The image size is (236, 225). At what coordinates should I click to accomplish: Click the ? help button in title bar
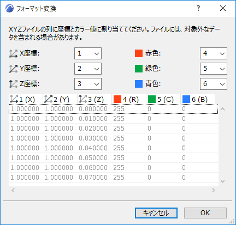pyautogui.click(x=198, y=8)
